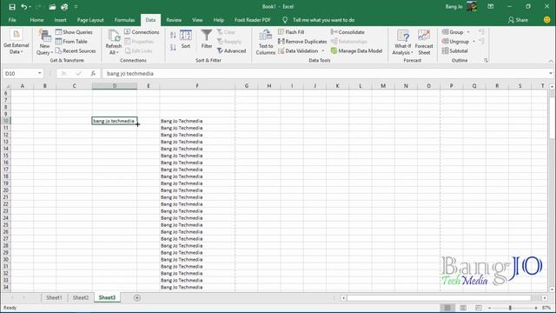
Task: Click Subtotal in Outline group
Action: (x=455, y=51)
